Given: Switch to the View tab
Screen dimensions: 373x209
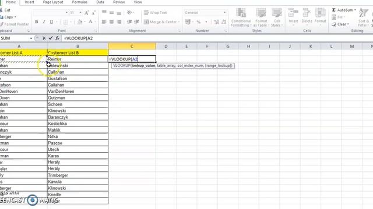Looking at the screenshot, I should point(138,2).
